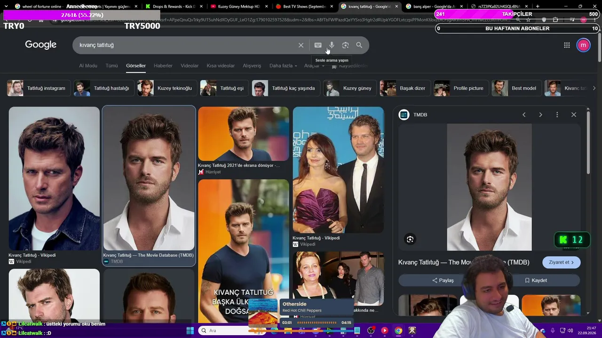Click the Otherside song progress bar
This screenshot has width=602, height=338.
317,323
